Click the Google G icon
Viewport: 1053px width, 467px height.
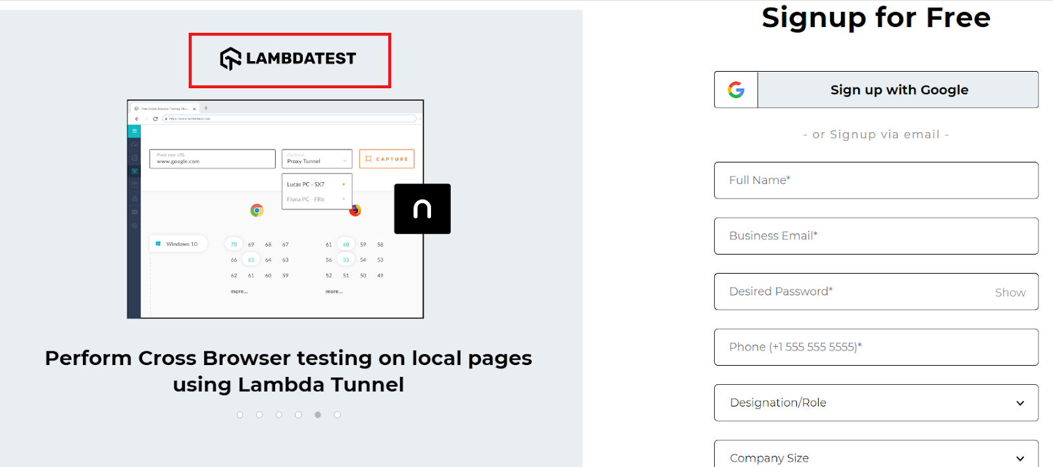(x=736, y=90)
